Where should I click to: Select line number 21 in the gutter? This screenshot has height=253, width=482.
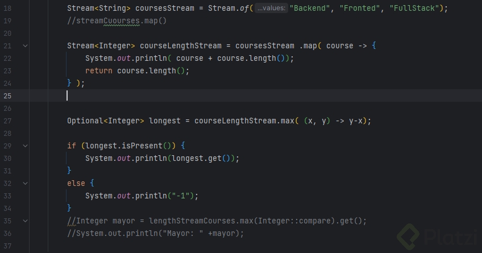click(x=7, y=46)
